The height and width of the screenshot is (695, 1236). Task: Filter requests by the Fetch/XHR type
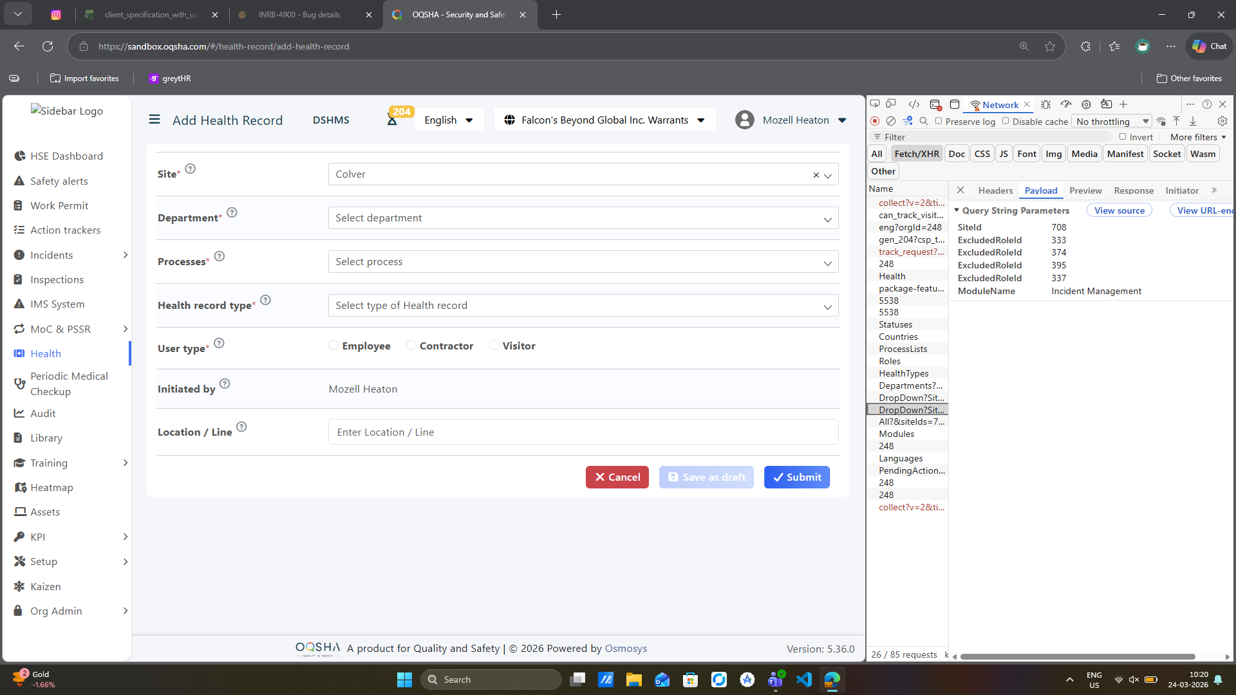pos(916,154)
